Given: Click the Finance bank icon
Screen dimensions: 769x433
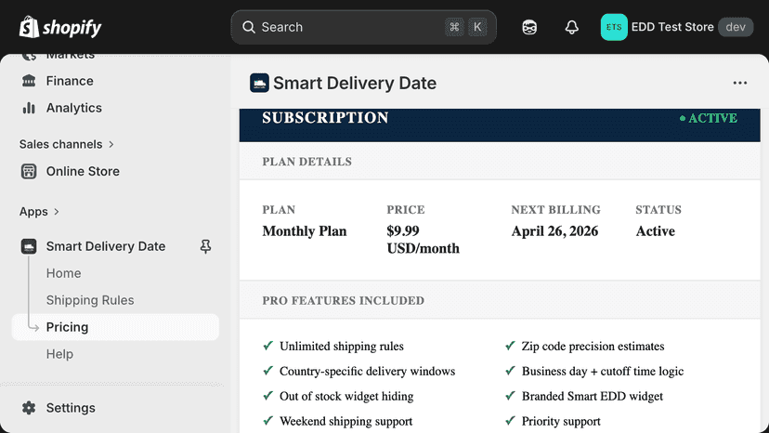Looking at the screenshot, I should pos(29,81).
